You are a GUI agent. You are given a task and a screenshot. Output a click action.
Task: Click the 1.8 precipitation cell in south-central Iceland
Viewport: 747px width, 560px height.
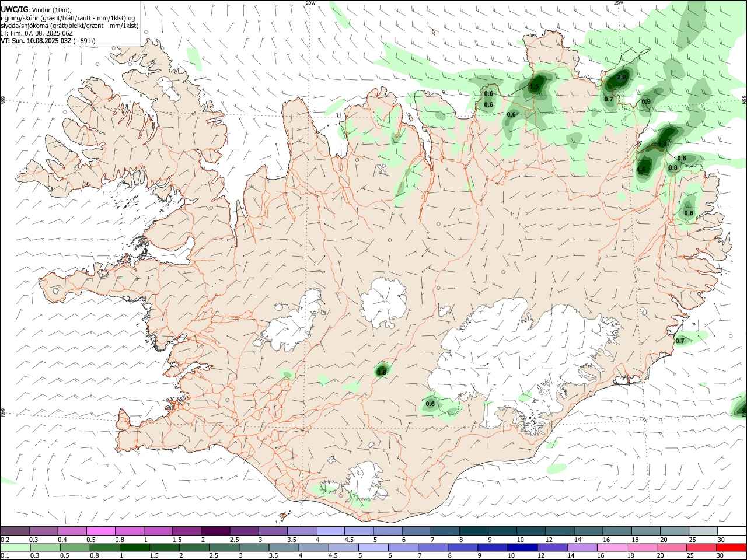[x=382, y=372]
